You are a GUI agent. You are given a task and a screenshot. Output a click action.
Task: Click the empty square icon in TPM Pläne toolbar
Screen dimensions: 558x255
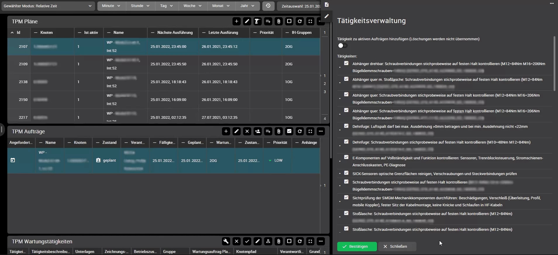289,21
